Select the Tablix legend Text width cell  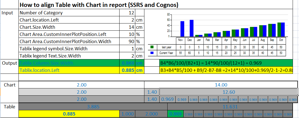pyautogui.click(x=127, y=56)
